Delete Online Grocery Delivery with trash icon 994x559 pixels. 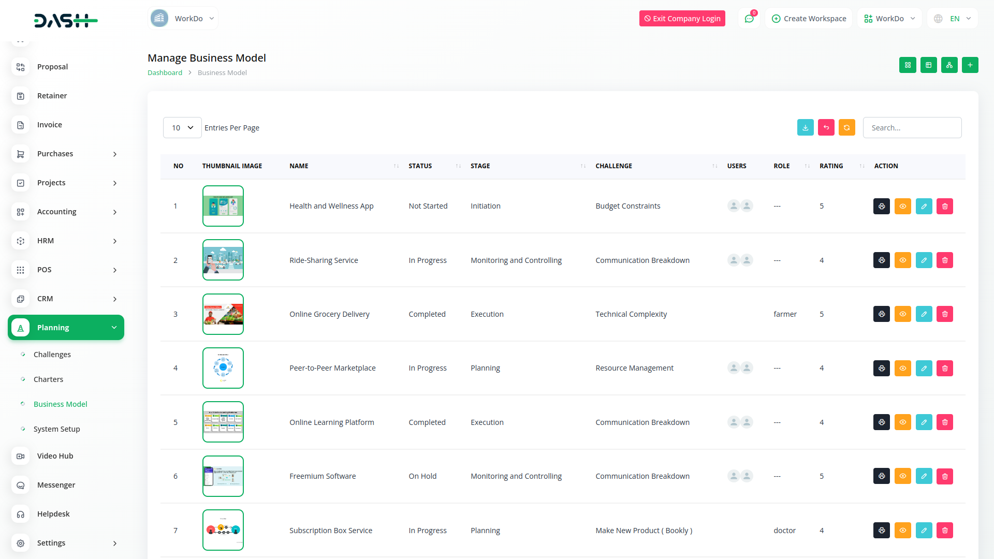[944, 314]
